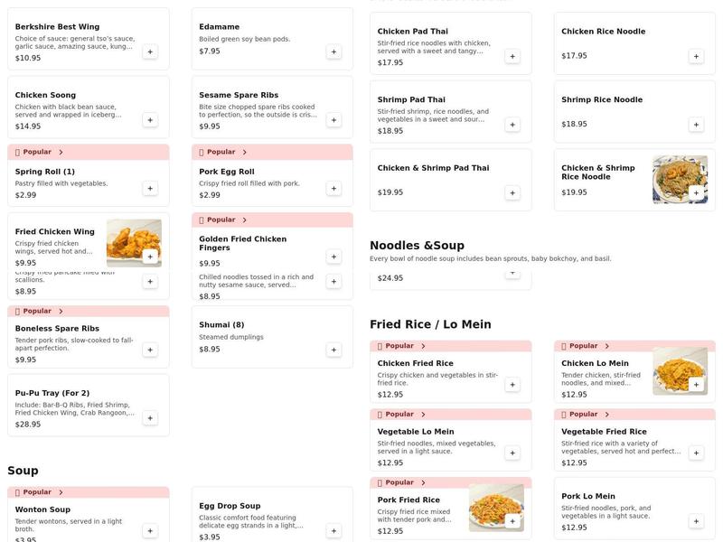
Task: Click the add icon for Berkshire Best Wing
Action: pyautogui.click(x=150, y=52)
